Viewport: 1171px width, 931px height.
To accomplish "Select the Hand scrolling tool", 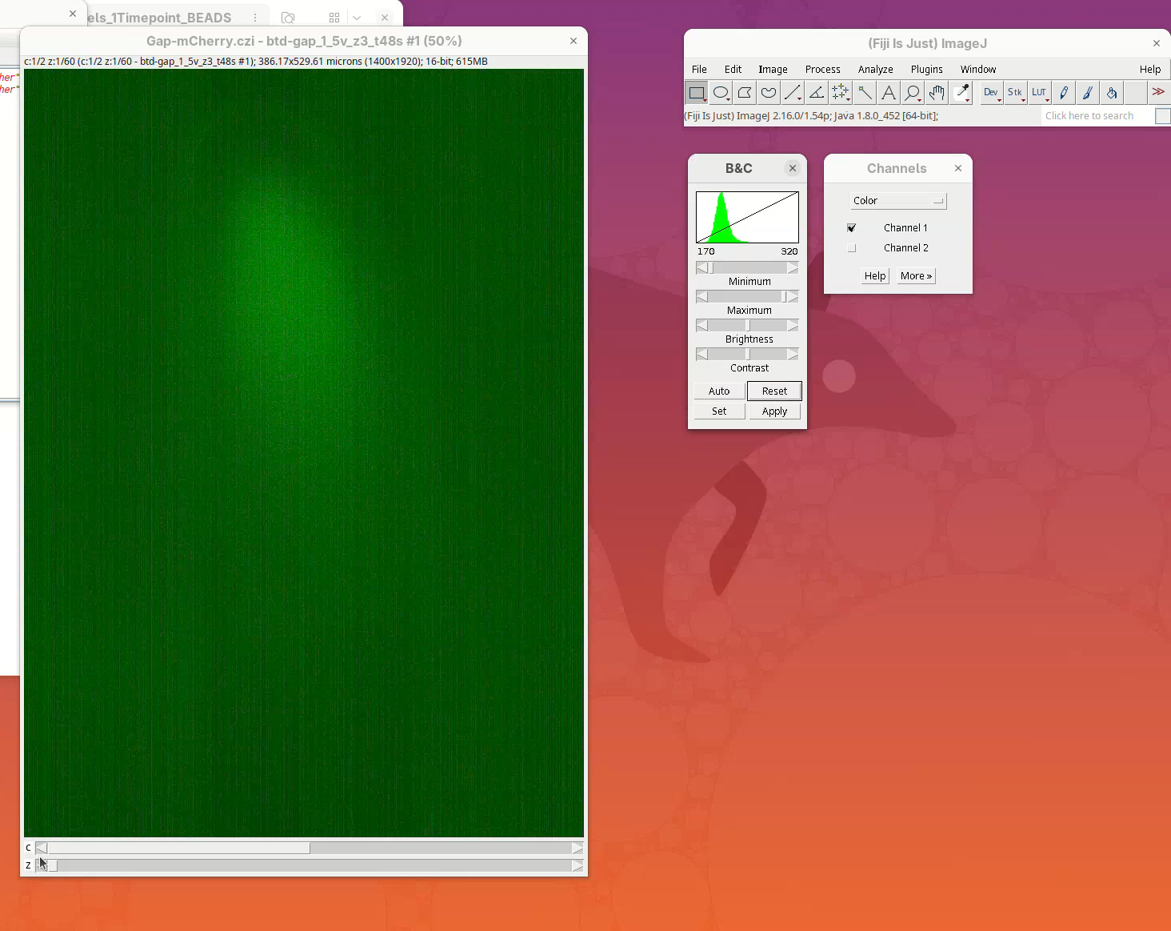I will tap(937, 93).
